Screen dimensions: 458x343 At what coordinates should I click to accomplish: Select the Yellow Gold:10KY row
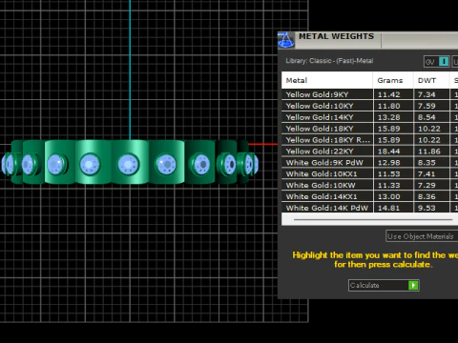369,106
